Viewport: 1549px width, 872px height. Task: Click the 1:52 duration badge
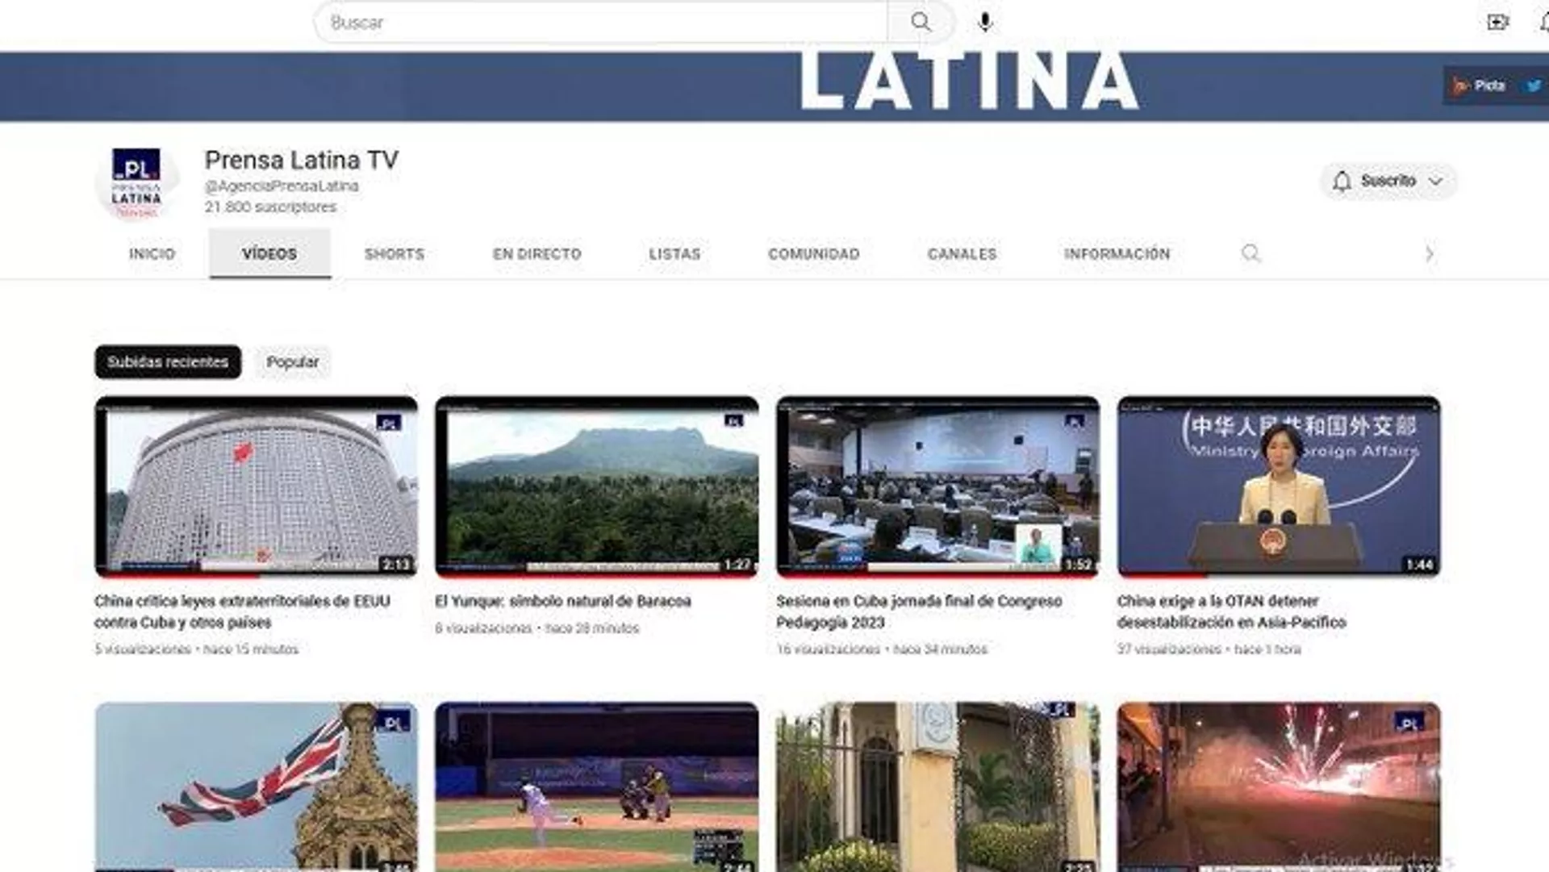1078,564
